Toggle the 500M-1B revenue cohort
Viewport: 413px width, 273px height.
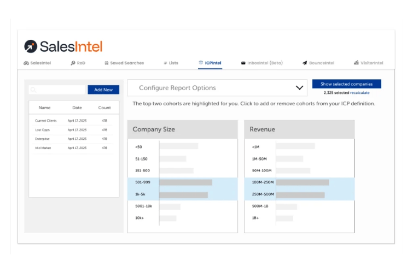pos(299,206)
